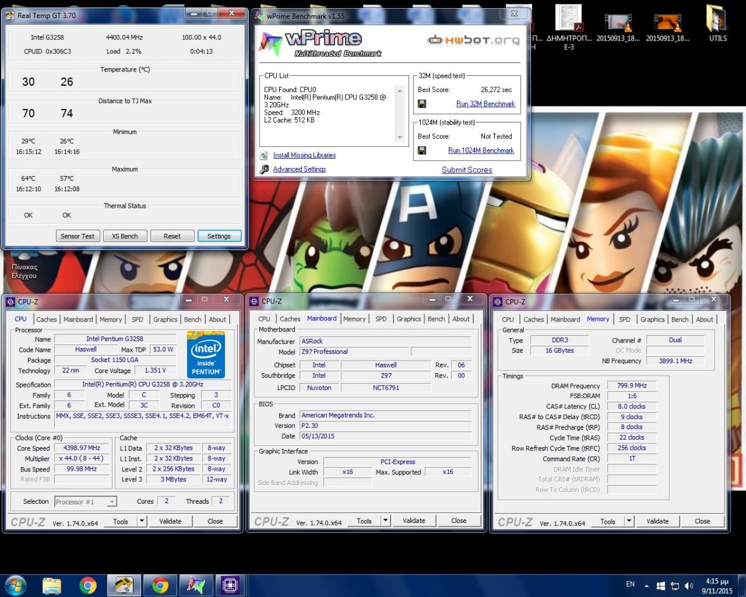
Task: Click the up arrow of the wPrime CPU List scrollbar
Action: pyautogui.click(x=401, y=91)
